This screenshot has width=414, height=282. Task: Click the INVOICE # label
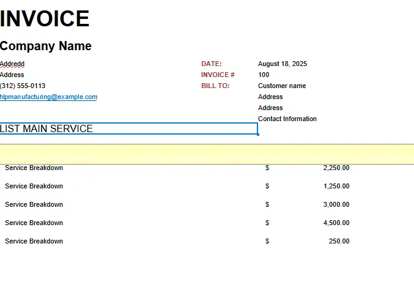[x=218, y=75]
